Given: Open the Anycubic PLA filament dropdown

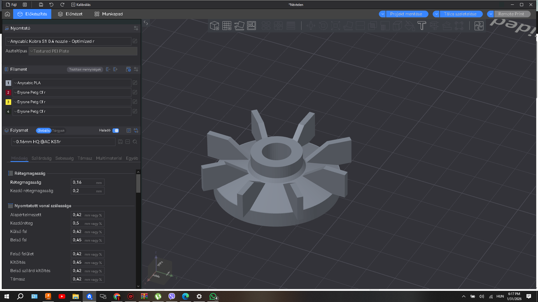Looking at the screenshot, I should click(x=72, y=83).
